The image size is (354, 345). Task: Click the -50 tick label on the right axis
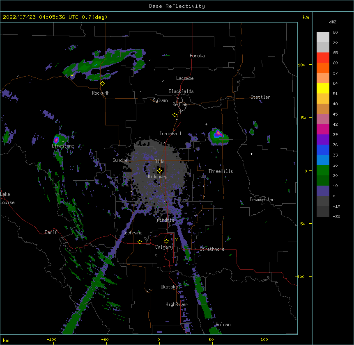tap(301, 224)
